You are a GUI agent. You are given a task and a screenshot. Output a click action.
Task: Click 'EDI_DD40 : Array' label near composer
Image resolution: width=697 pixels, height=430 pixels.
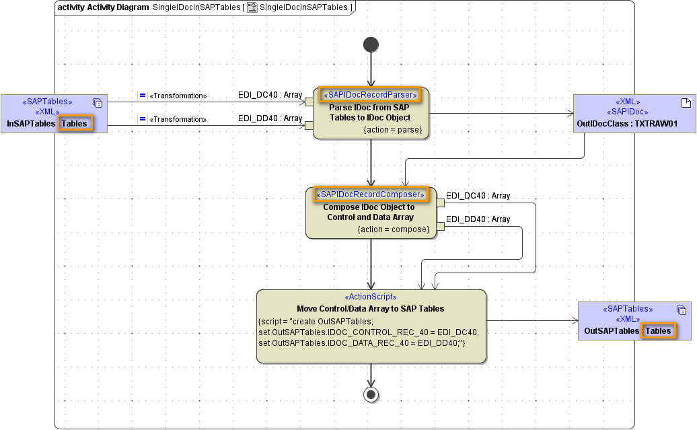click(478, 219)
